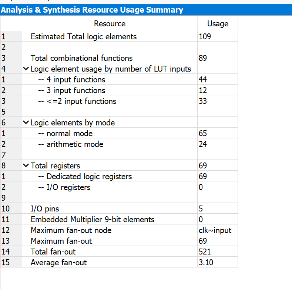This screenshot has height=289, width=292.
Task: Collapse the Logic elements by mode group
Action: (x=26, y=122)
